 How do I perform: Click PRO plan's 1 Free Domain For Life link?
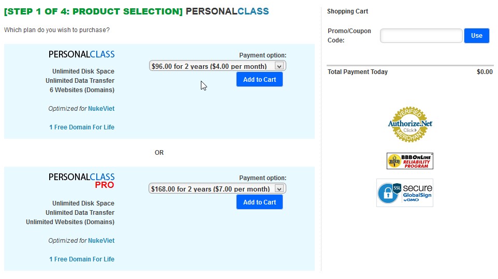coord(82,259)
